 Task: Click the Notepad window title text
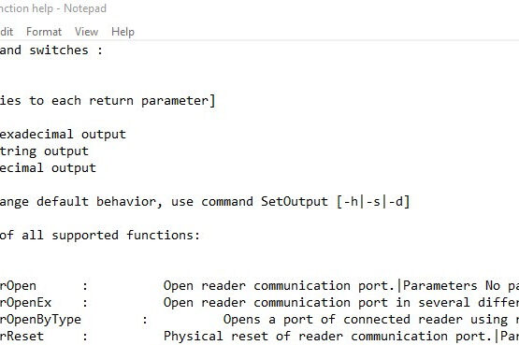[x=53, y=8]
